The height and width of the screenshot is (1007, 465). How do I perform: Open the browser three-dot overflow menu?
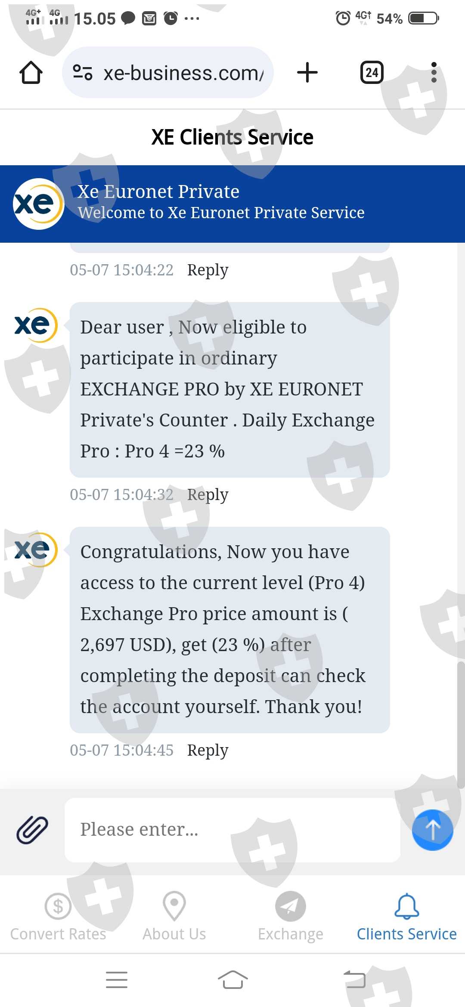(434, 72)
